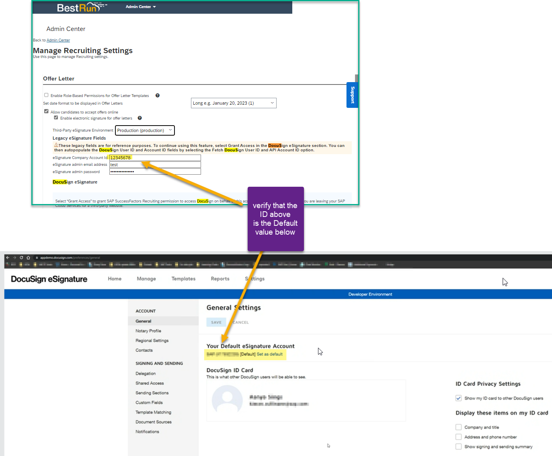Uncheck Allow candidates to accept offers online
Viewport: 552px width, 456px height.
coord(46,111)
